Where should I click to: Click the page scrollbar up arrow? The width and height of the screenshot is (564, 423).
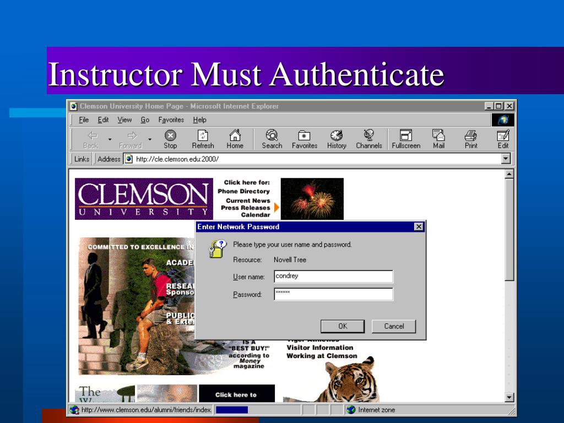(x=509, y=175)
